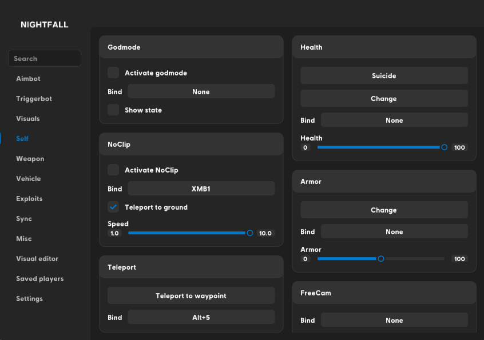The image size is (484, 340).
Task: Click the NoClip bind button showing XMB1
Action: 201,189
